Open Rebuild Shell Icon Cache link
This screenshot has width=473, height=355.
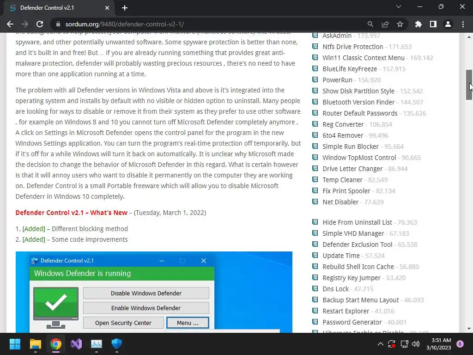358,267
